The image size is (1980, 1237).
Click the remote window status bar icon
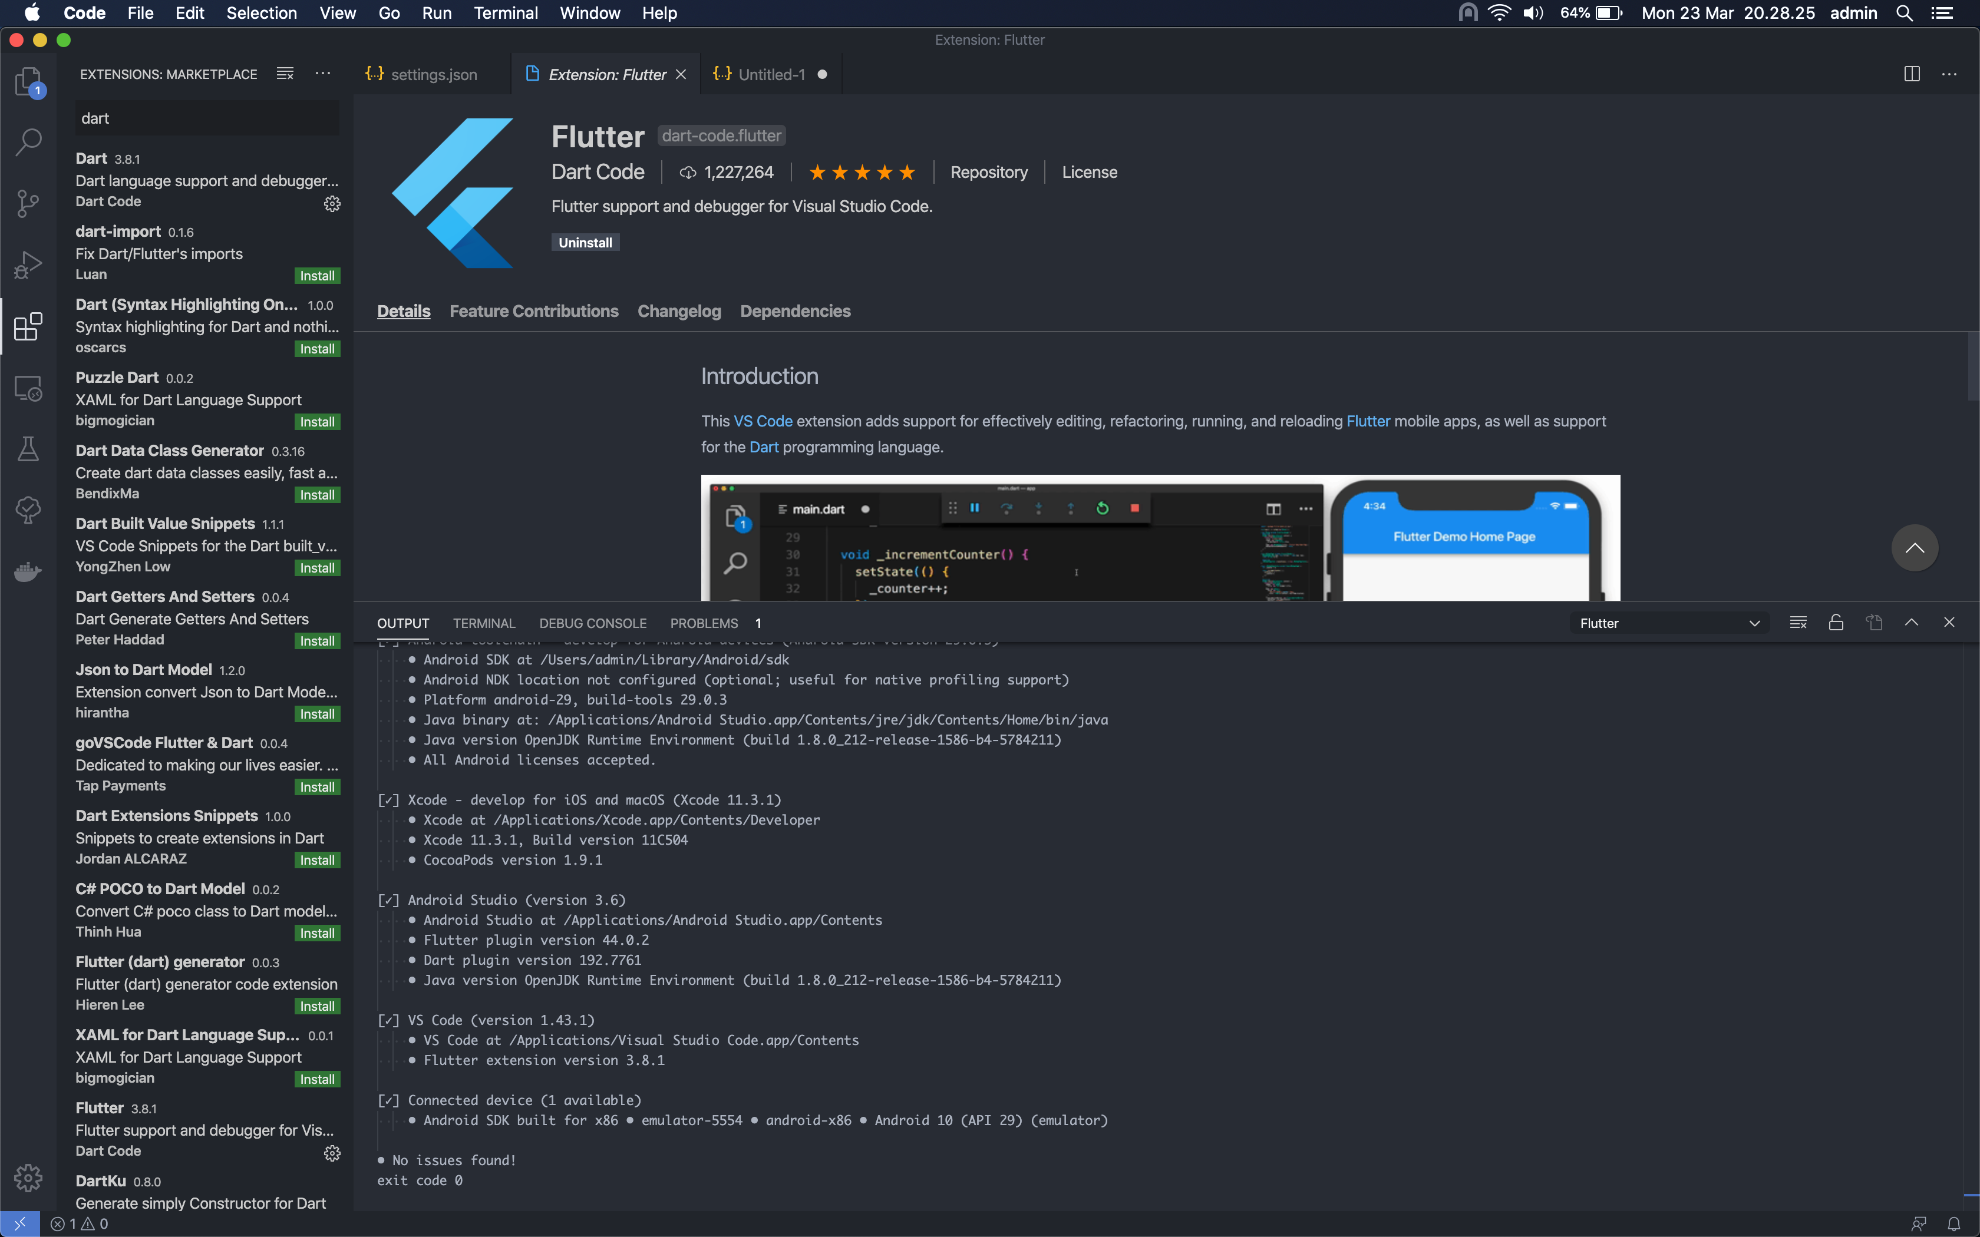tap(19, 1224)
